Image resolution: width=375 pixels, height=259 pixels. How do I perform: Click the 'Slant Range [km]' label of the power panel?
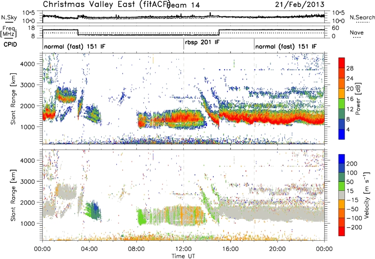(13, 99)
